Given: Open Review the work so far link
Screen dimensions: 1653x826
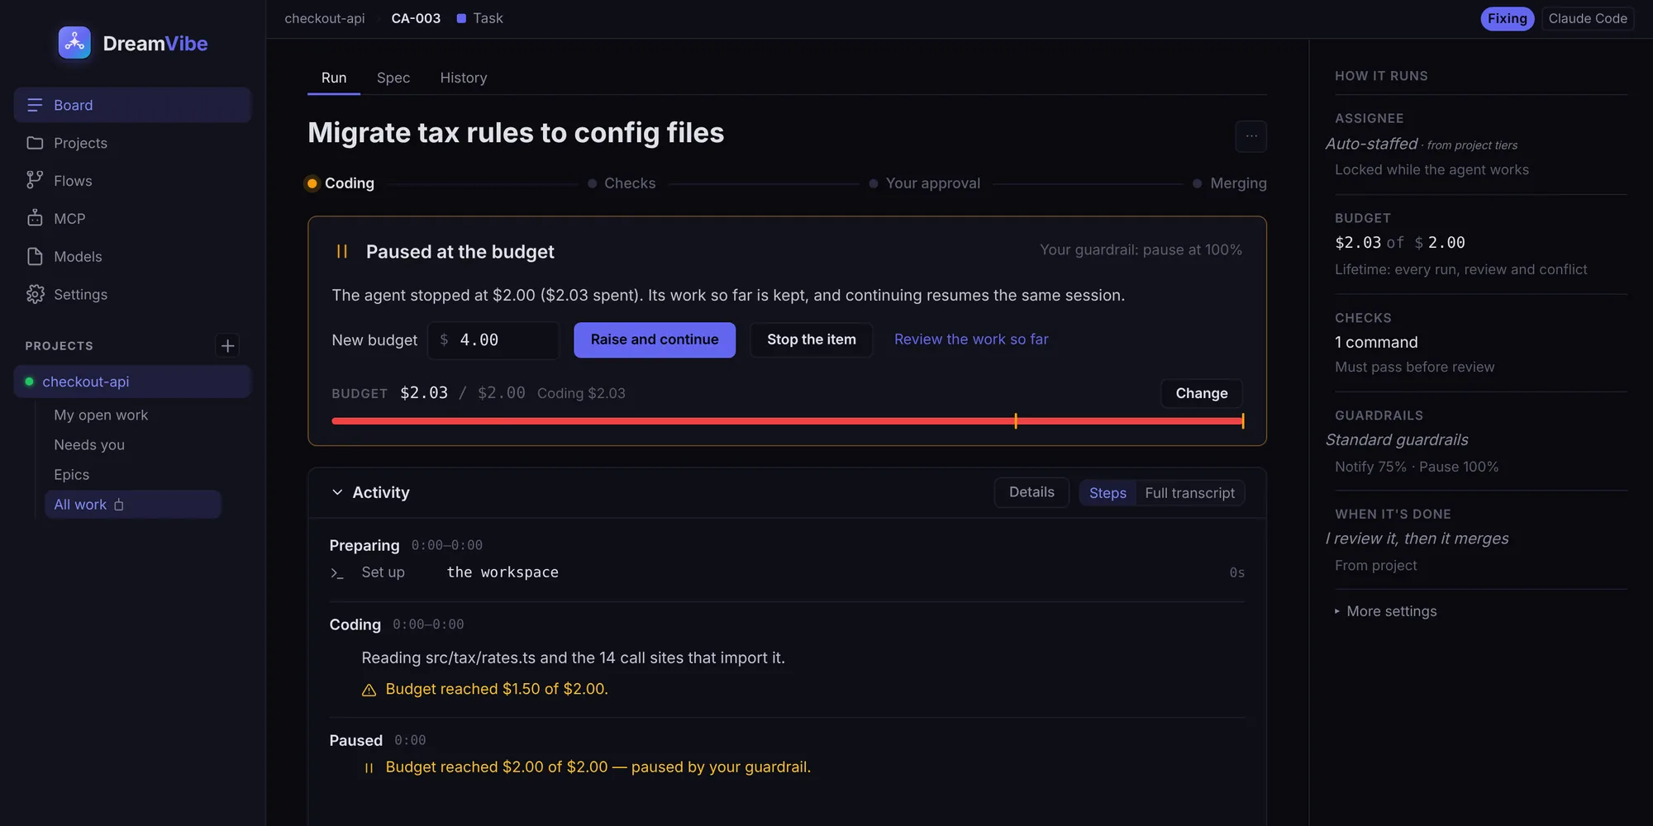Looking at the screenshot, I should pyautogui.click(x=971, y=339).
